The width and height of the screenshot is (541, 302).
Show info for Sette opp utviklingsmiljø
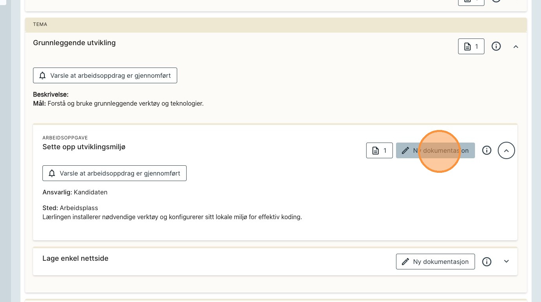pos(487,150)
